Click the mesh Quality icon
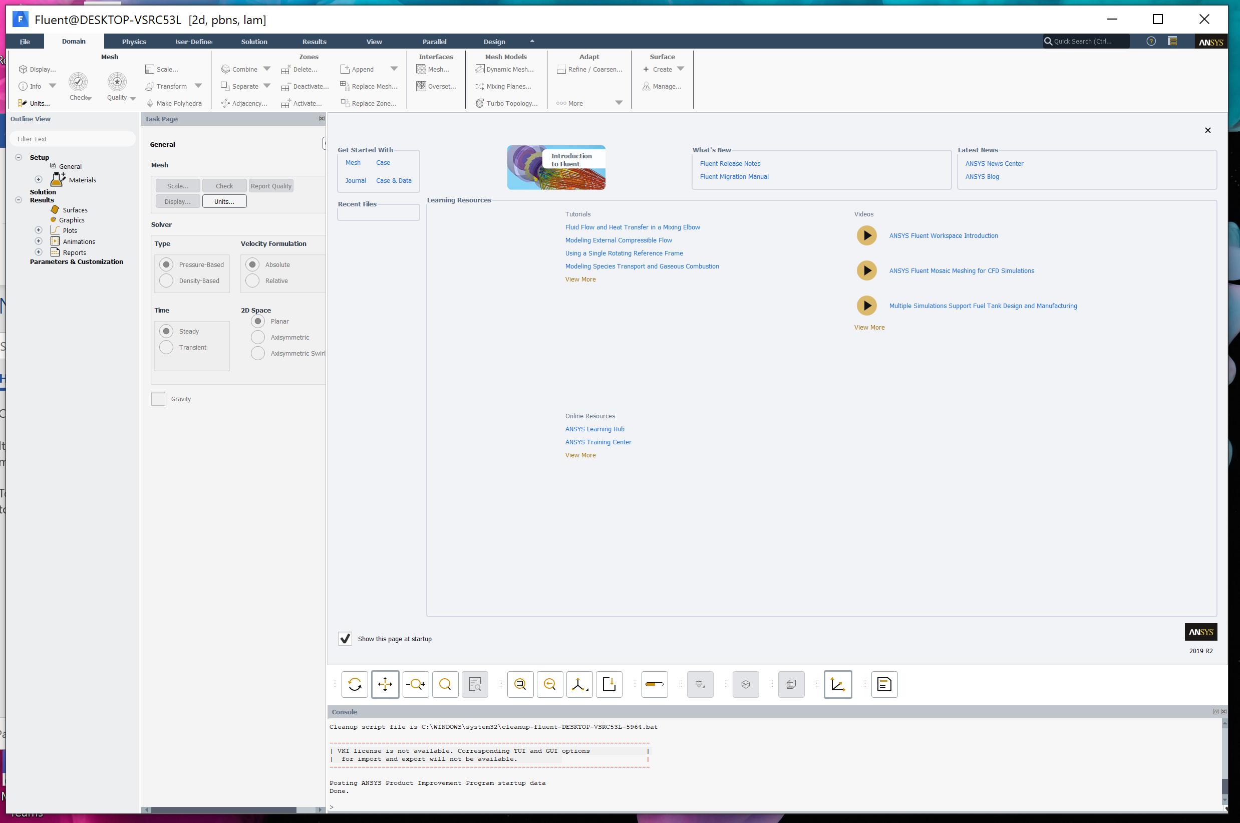 coord(117,82)
